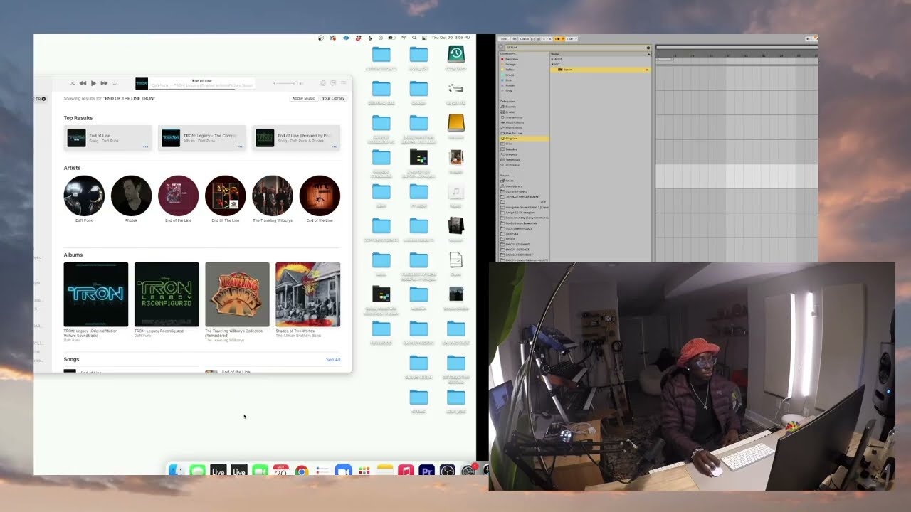
Task: Open Zoom from the Dock
Action: (x=343, y=471)
